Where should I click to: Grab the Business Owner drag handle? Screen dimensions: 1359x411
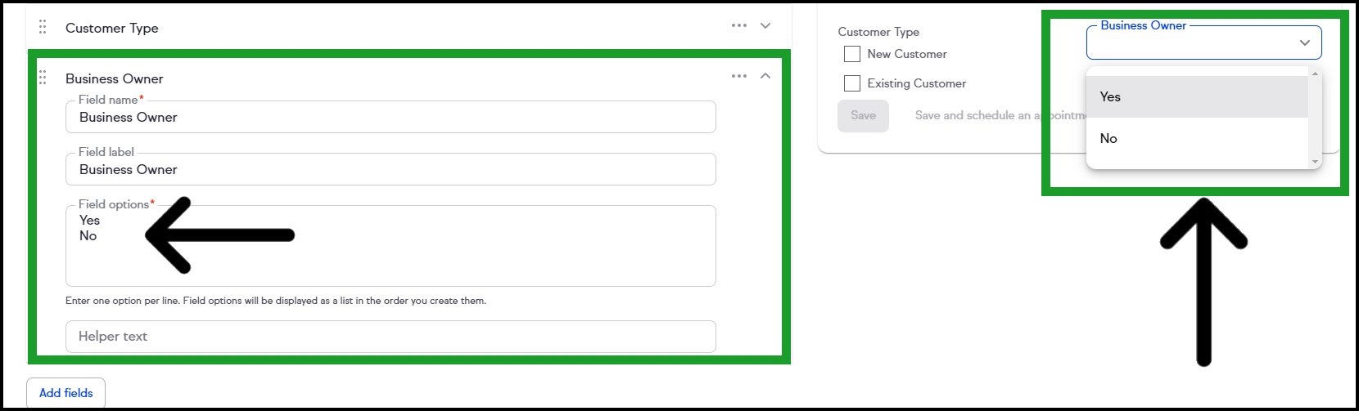pyautogui.click(x=43, y=78)
